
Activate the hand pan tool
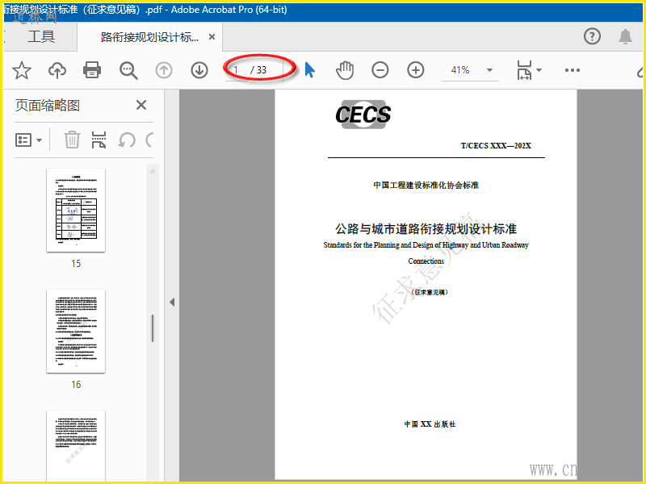pos(345,70)
